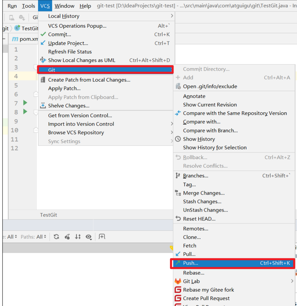This screenshot has width=297, height=306.
Task: Open the Run menu
Action: pos(12,6)
